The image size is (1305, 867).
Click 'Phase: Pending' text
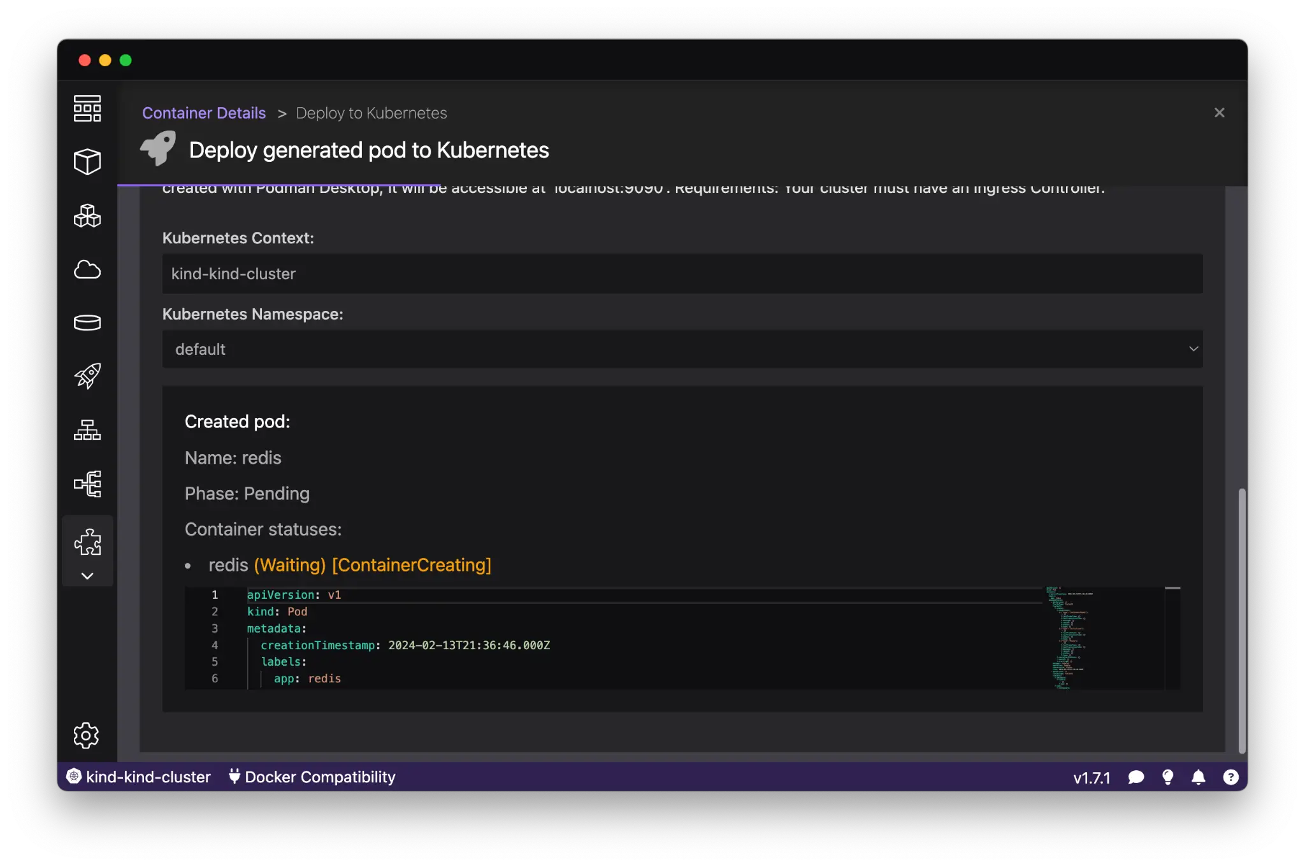(x=247, y=494)
